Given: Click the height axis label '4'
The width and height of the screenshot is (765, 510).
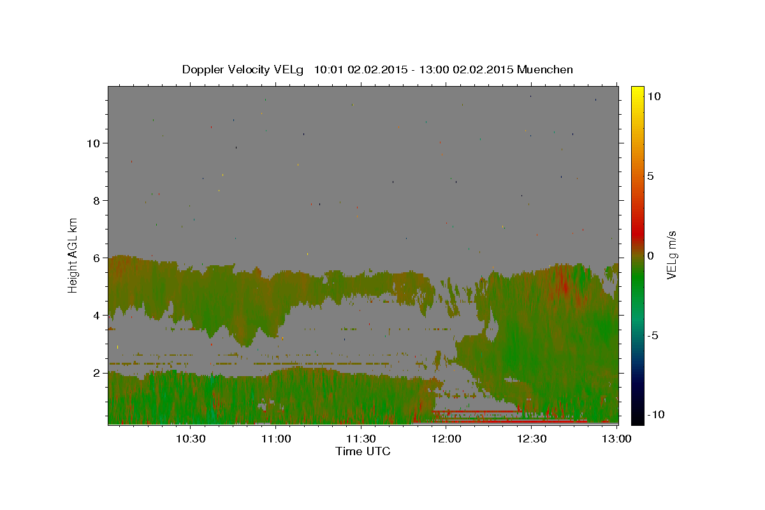Looking at the screenshot, I should (x=96, y=315).
